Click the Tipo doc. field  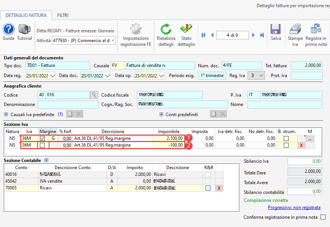(x=58, y=65)
